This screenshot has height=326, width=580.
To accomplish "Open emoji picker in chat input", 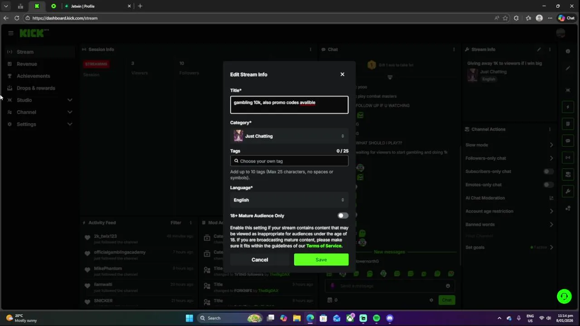I will [448, 286].
